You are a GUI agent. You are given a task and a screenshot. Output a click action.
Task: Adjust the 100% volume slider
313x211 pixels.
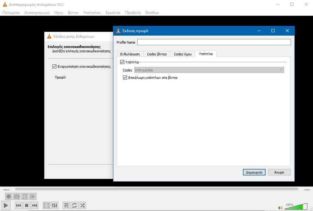(296, 207)
